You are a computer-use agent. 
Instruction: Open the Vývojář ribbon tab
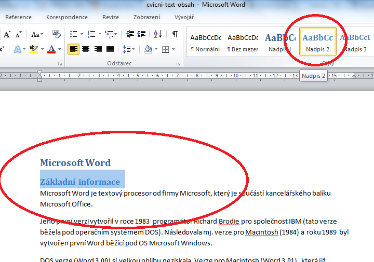pyautogui.click(x=184, y=17)
